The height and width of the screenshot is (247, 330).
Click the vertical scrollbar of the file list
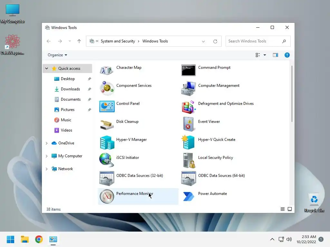[x=292, y=94]
